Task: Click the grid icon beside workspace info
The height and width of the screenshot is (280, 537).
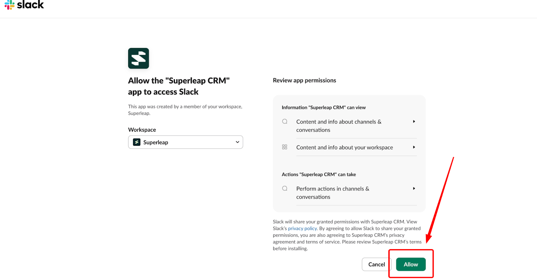Action: click(285, 147)
